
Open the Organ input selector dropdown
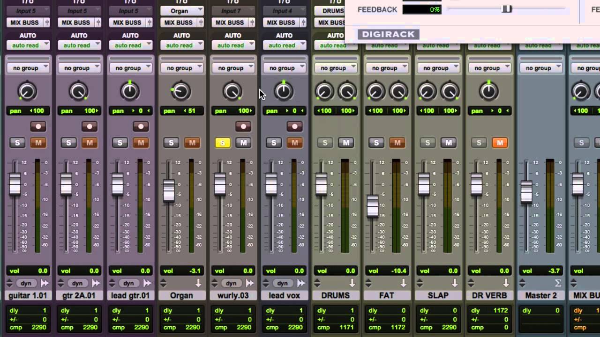(181, 11)
